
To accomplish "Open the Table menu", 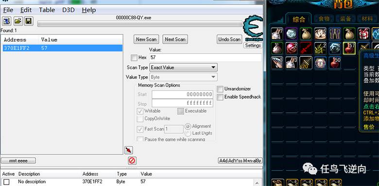I will 47,10.
